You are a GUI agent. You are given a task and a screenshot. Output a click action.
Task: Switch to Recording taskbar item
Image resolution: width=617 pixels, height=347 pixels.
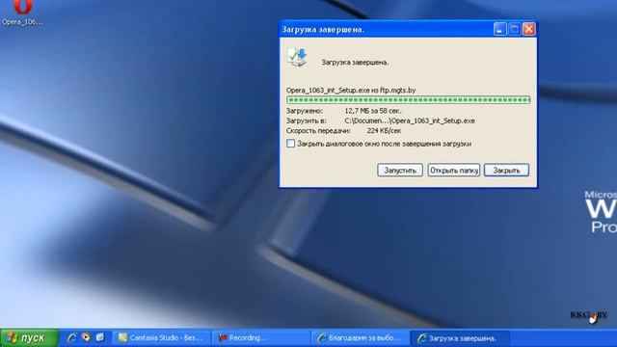pos(261,338)
